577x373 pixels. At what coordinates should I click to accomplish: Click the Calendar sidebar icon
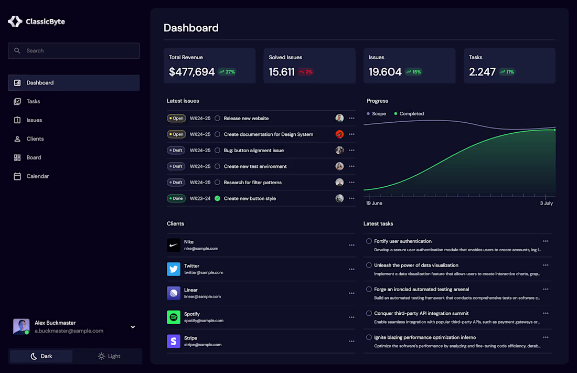click(x=17, y=176)
